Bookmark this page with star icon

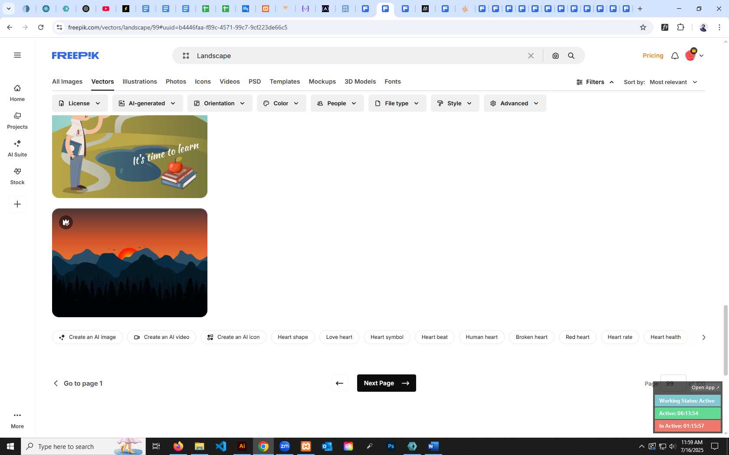(643, 27)
